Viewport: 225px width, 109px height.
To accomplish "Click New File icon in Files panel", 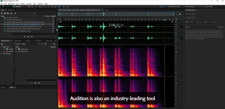I will [x=8, y=13].
